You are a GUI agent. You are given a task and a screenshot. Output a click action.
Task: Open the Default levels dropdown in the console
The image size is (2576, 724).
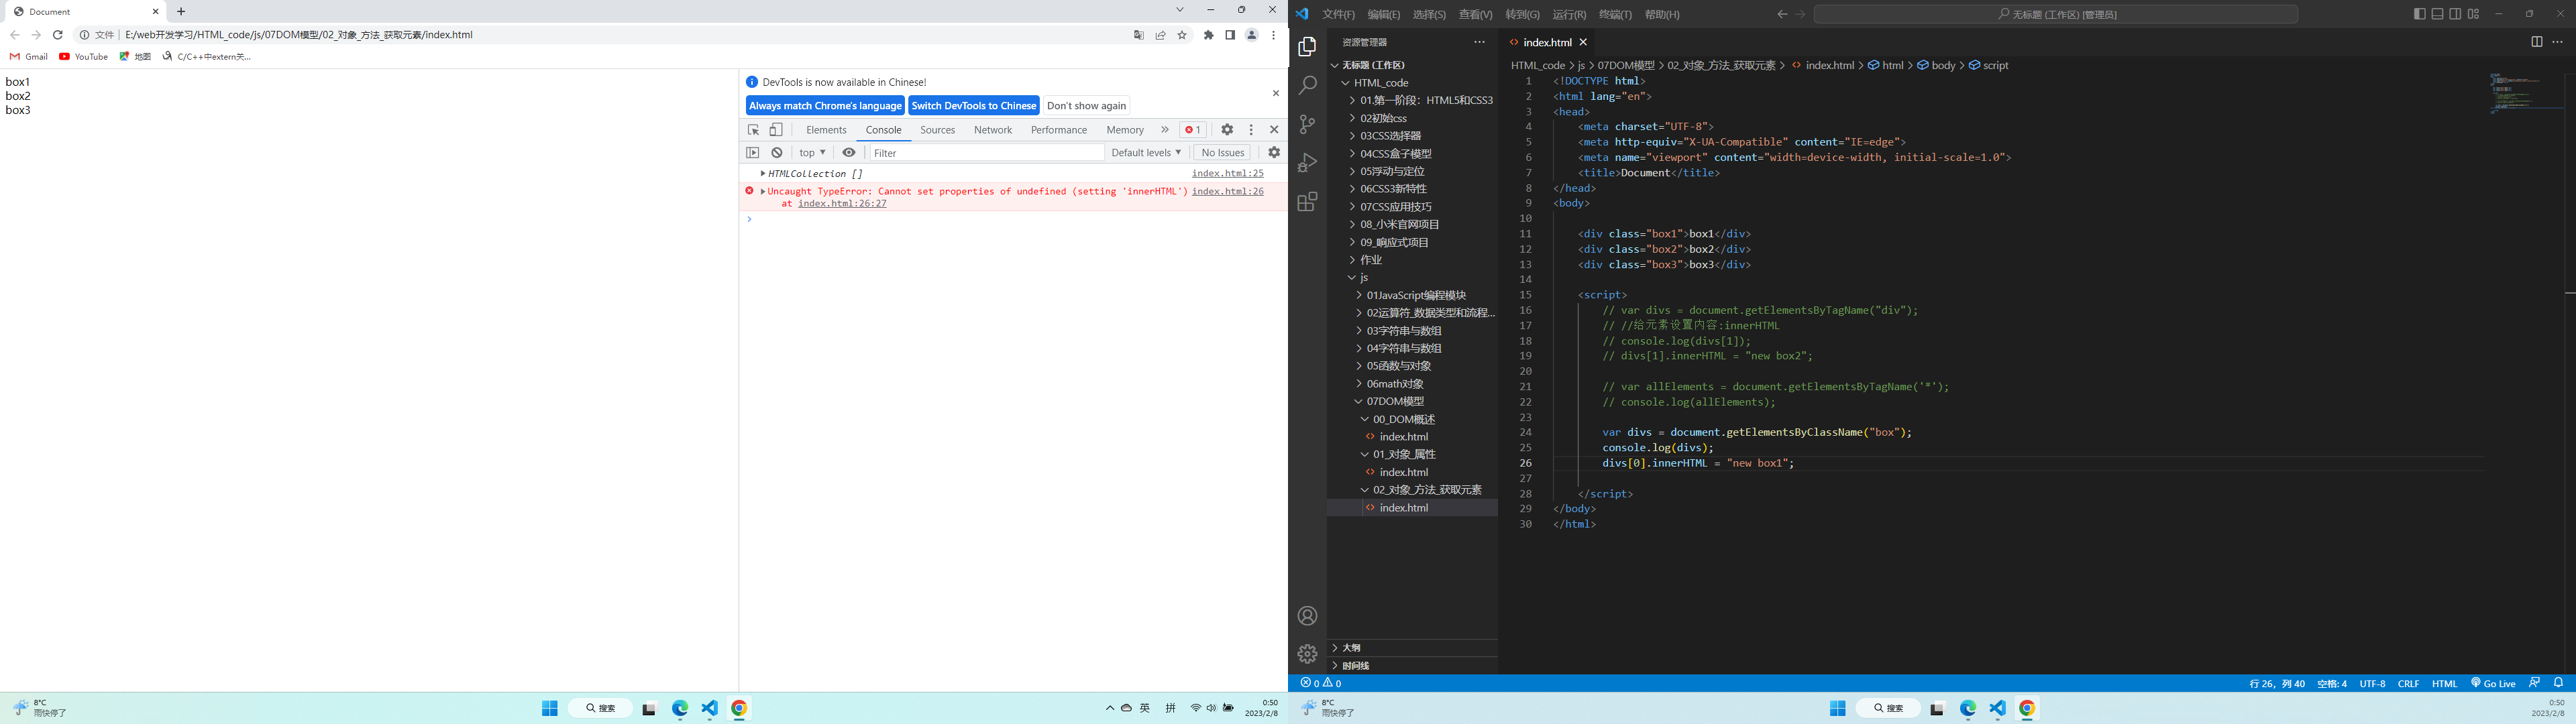tap(1146, 153)
